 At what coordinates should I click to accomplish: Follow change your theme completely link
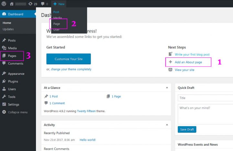coord(71,69)
